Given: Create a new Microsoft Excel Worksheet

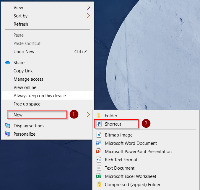Looking at the screenshot, I should 146,176.
